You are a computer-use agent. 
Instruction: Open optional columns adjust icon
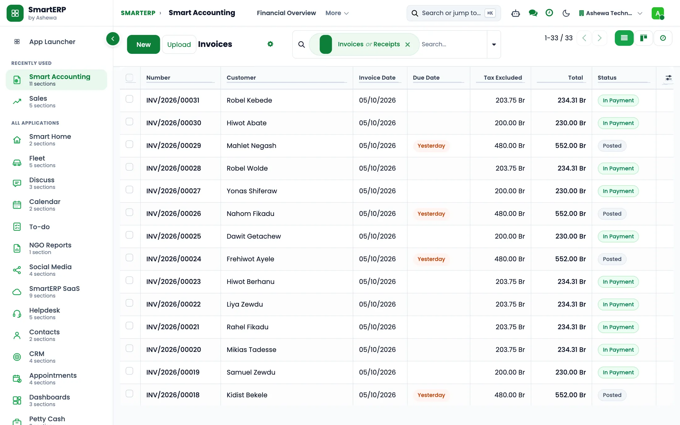668,78
